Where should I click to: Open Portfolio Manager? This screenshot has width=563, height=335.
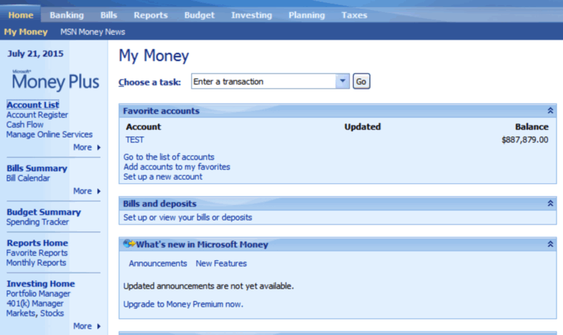pos(38,294)
